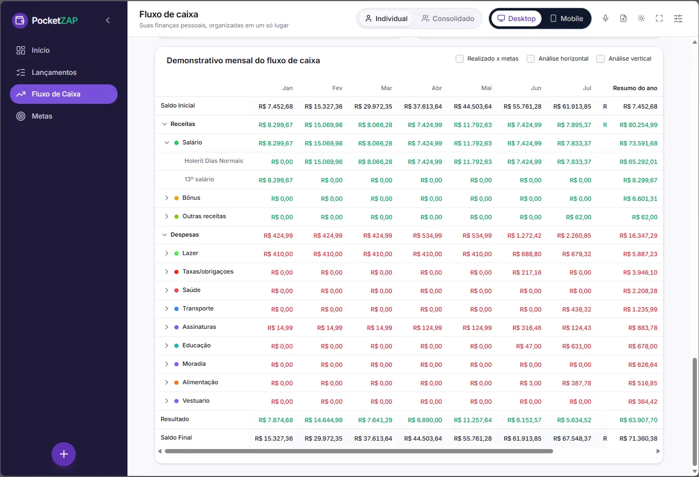The image size is (699, 477).
Task: Open Início in the sidebar
Action: 64,50
